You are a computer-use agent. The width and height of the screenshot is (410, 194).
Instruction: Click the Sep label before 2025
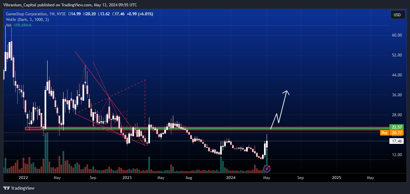coord(300,178)
